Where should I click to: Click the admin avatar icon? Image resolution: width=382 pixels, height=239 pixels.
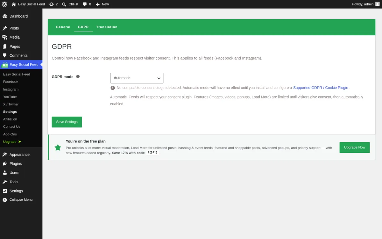[378, 4]
